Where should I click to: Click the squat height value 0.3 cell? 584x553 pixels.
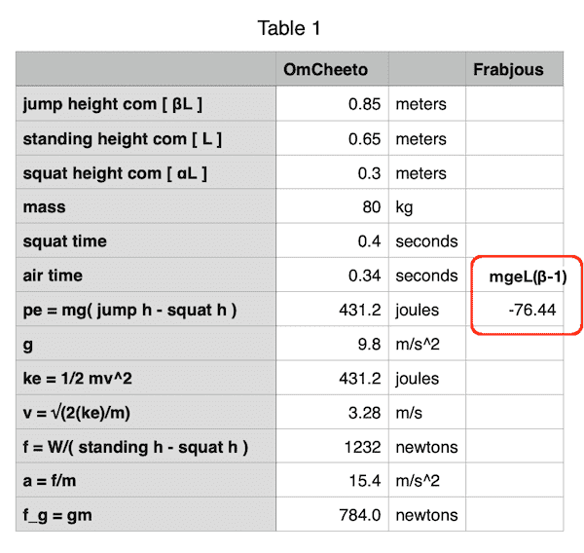332,173
